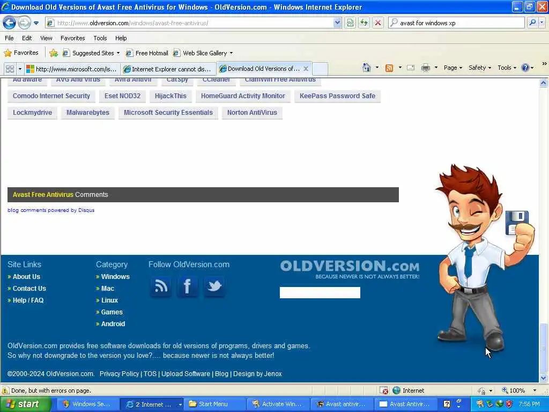Open the Favorites menu

72,38
